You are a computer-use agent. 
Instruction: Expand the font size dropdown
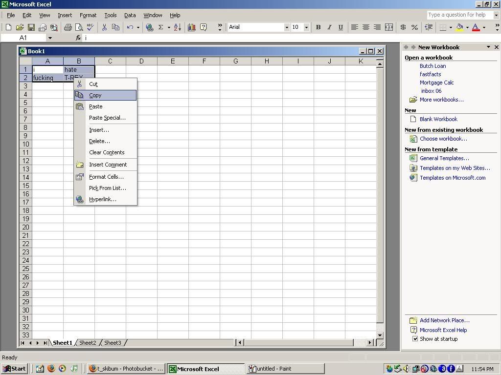click(x=306, y=27)
